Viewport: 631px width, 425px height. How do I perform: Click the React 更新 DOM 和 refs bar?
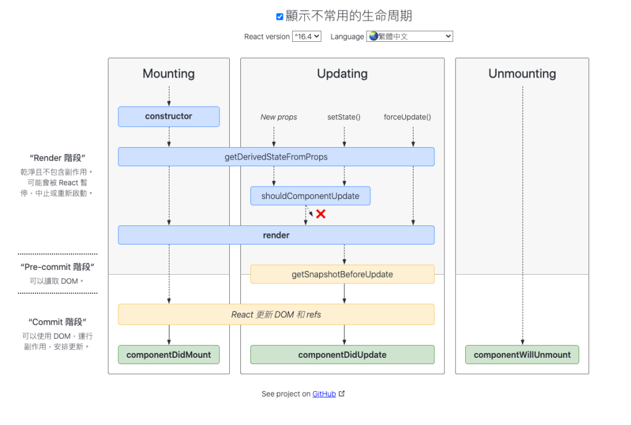[276, 314]
